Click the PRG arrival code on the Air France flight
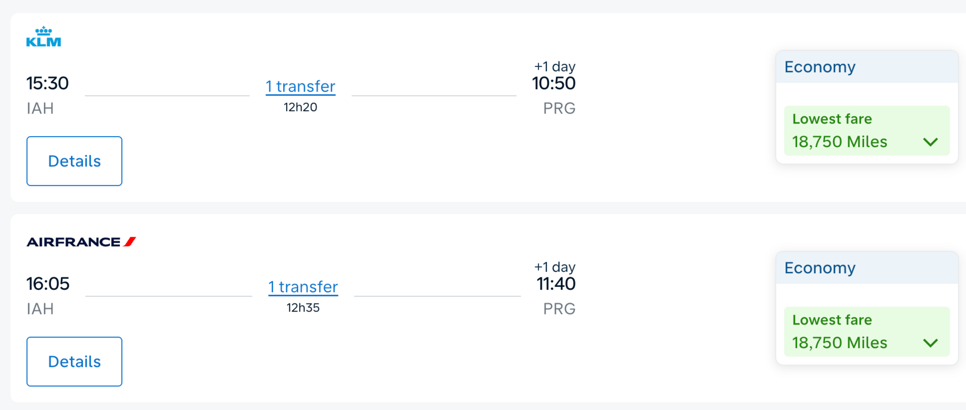 [559, 308]
